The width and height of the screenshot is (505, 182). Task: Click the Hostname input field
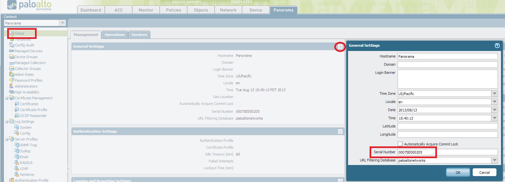point(447,56)
